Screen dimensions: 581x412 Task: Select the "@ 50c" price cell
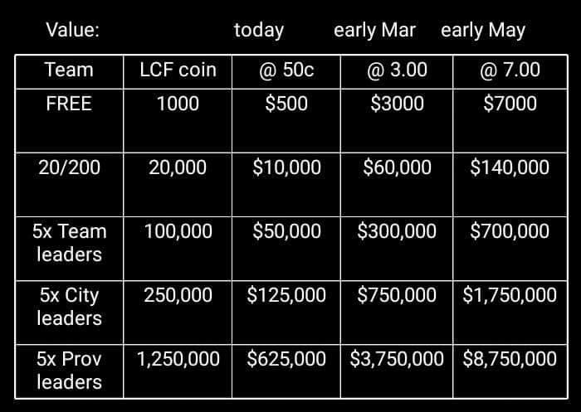point(286,70)
